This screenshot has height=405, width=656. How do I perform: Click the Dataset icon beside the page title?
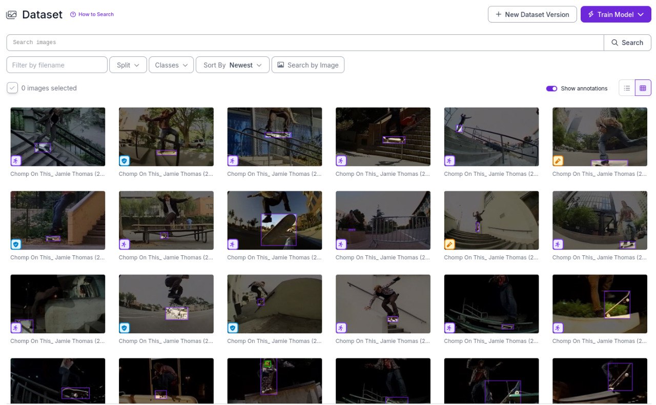coord(11,14)
